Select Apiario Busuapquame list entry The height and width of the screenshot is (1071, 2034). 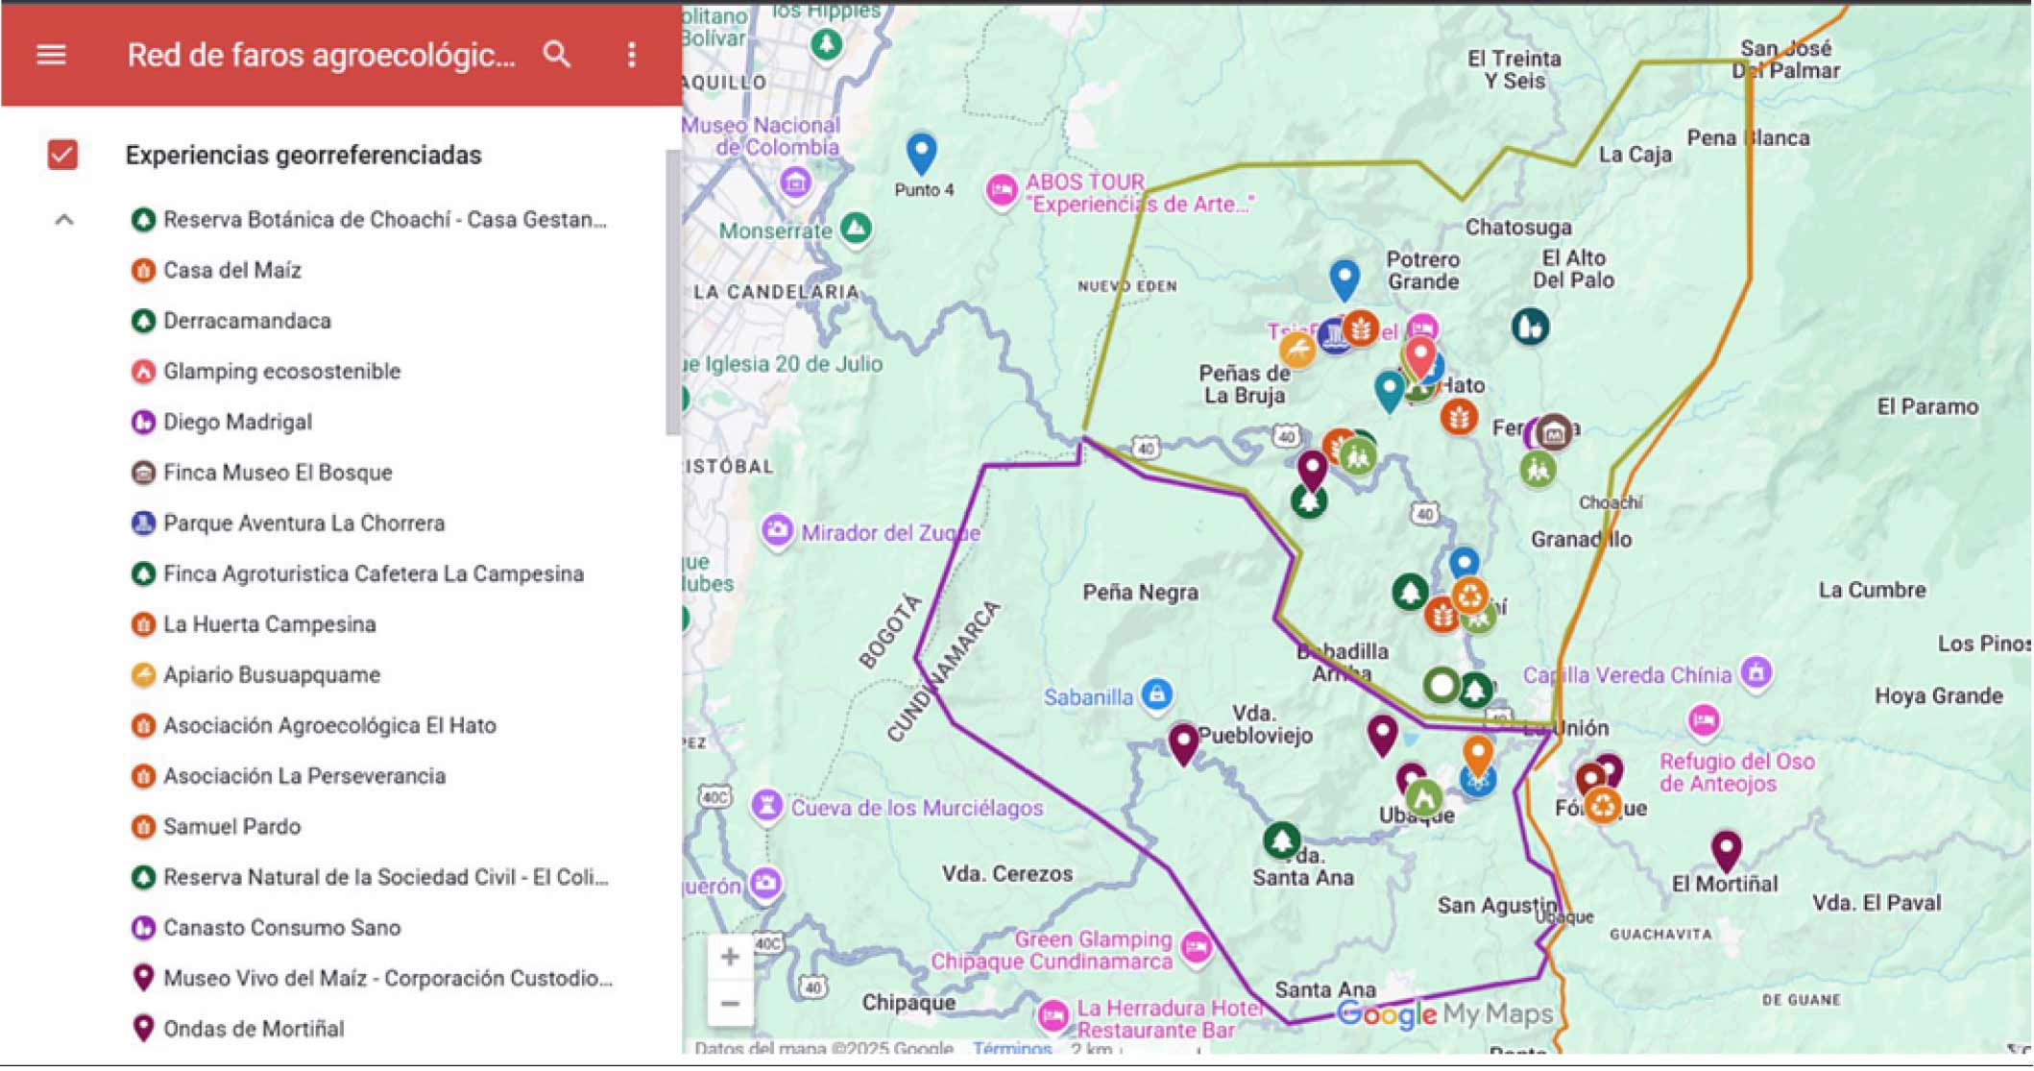[x=271, y=675]
